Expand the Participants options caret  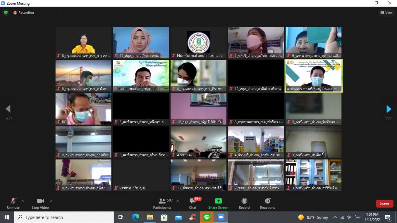(x=177, y=201)
